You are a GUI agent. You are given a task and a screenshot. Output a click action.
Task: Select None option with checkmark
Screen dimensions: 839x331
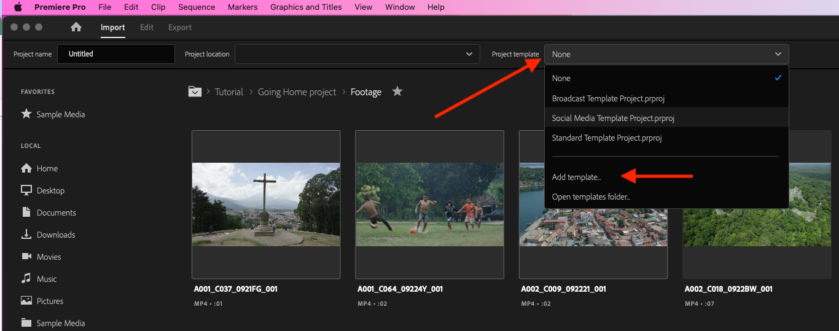(x=666, y=78)
